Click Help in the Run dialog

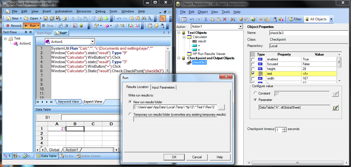[220, 157]
